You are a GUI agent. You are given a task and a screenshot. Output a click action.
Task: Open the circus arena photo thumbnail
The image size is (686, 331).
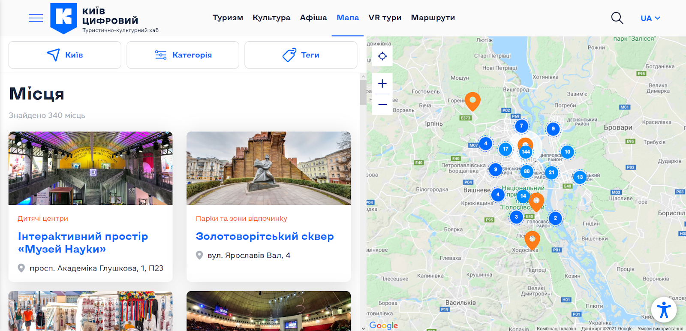pyautogui.click(x=268, y=311)
